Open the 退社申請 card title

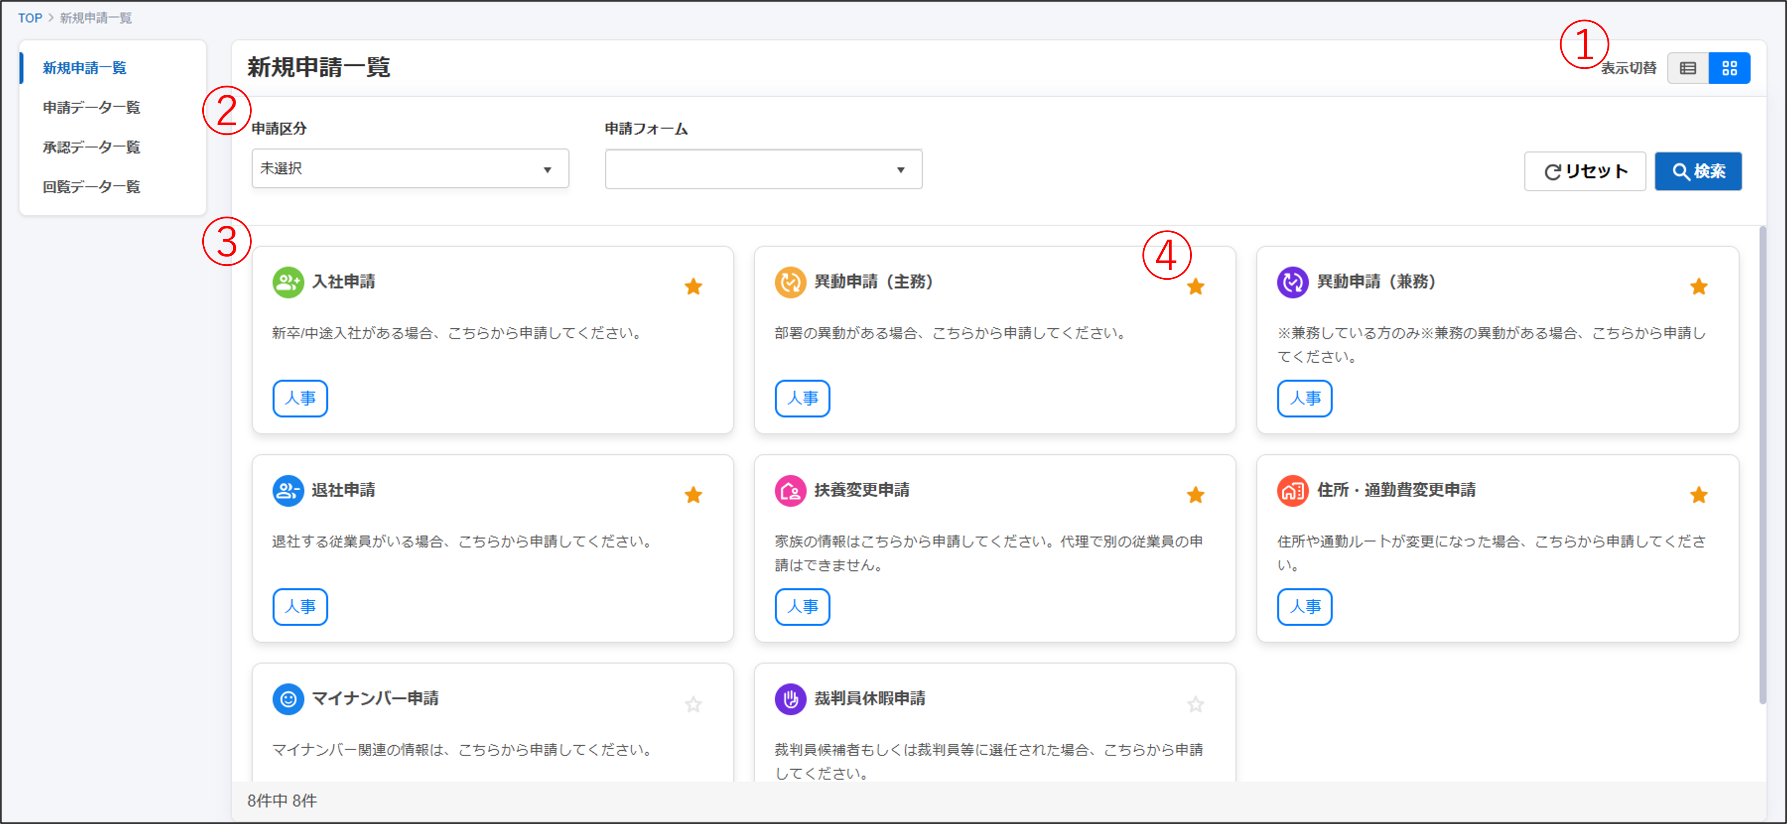tap(343, 490)
